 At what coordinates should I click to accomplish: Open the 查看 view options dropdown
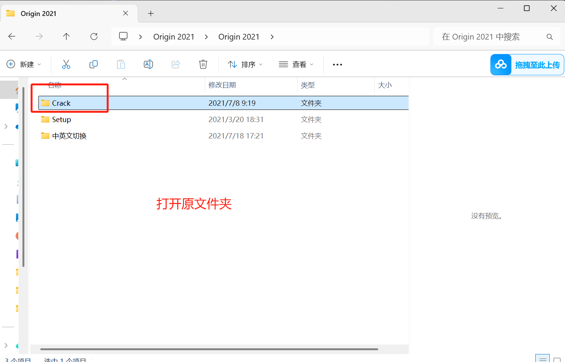pyautogui.click(x=296, y=64)
